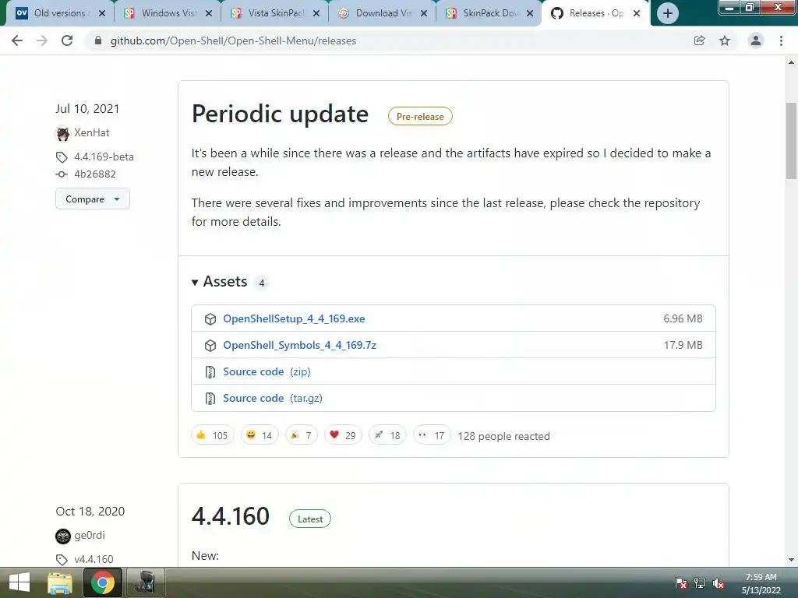Toggle the eyes reaction with 17
Viewport: 798px width, 598px height.
[432, 435]
